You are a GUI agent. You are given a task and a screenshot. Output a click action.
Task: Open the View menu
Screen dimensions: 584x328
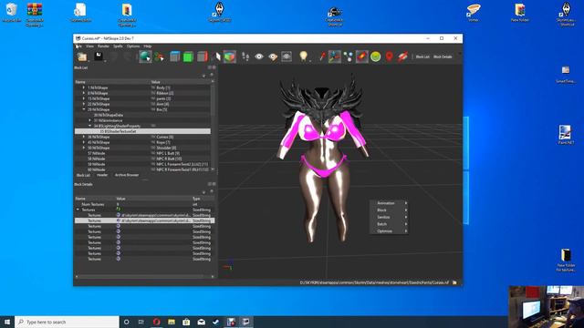pos(89,46)
